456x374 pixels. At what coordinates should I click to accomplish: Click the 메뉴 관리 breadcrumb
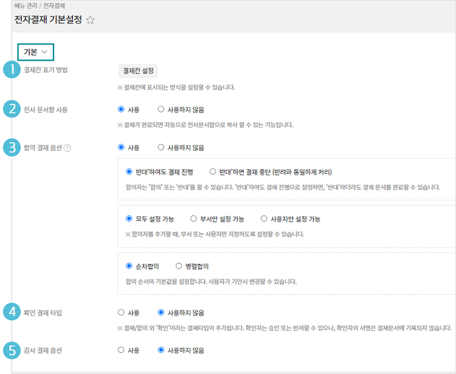pyautogui.click(x=26, y=6)
